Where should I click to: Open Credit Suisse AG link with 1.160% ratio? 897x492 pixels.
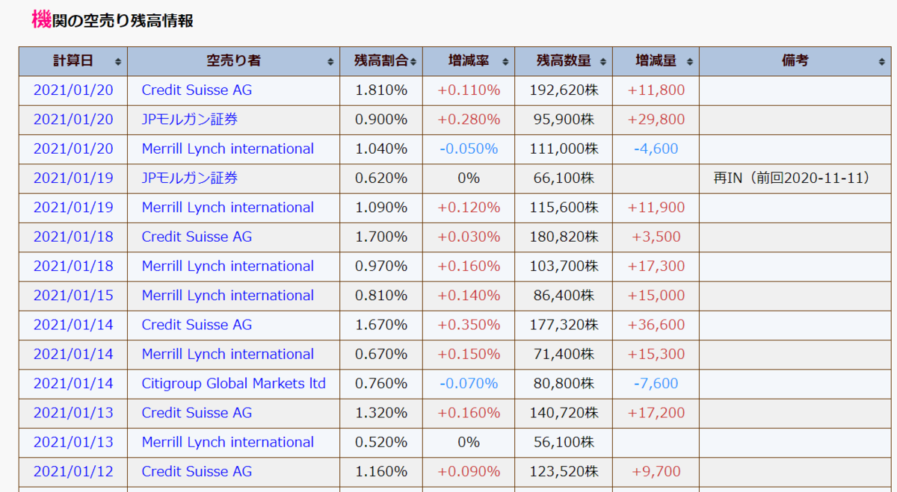(x=197, y=472)
